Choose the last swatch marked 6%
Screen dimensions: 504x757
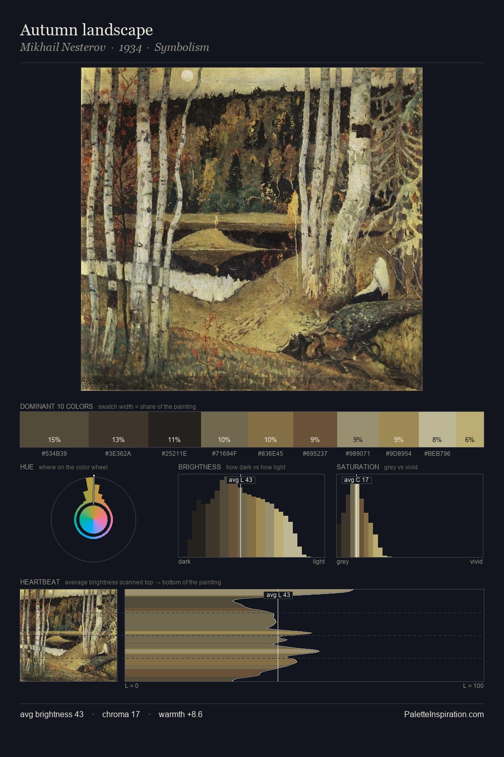[470, 429]
